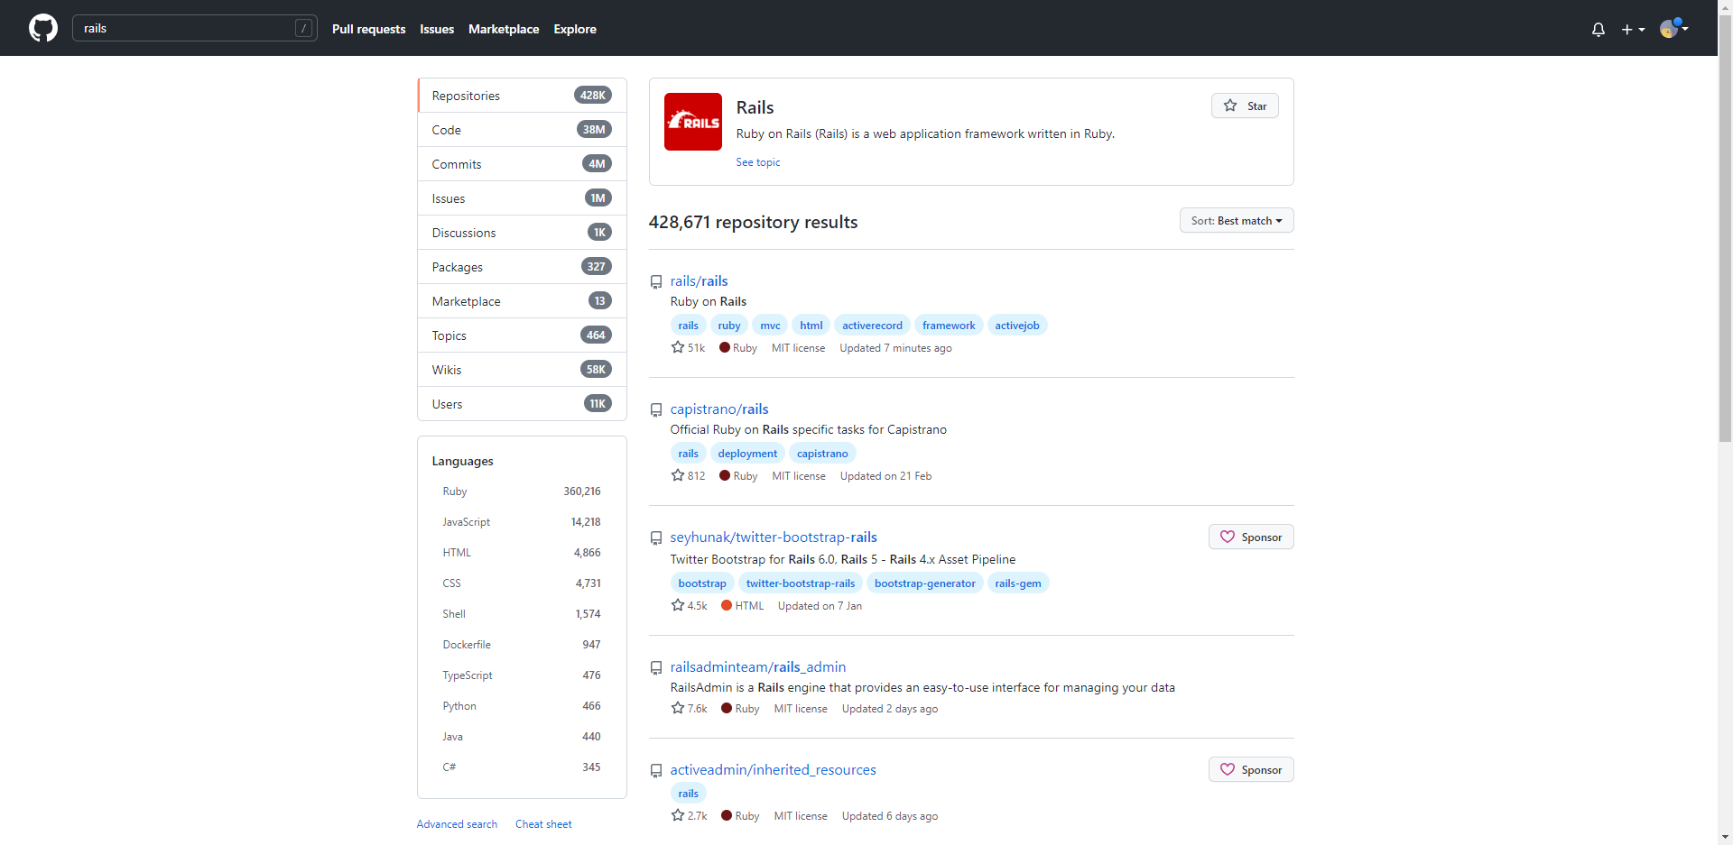This screenshot has height=845, width=1733.
Task: Click the slash shortcut icon in search
Action: [304, 28]
